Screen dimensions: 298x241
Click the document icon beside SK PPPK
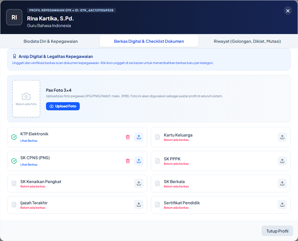[157, 161]
